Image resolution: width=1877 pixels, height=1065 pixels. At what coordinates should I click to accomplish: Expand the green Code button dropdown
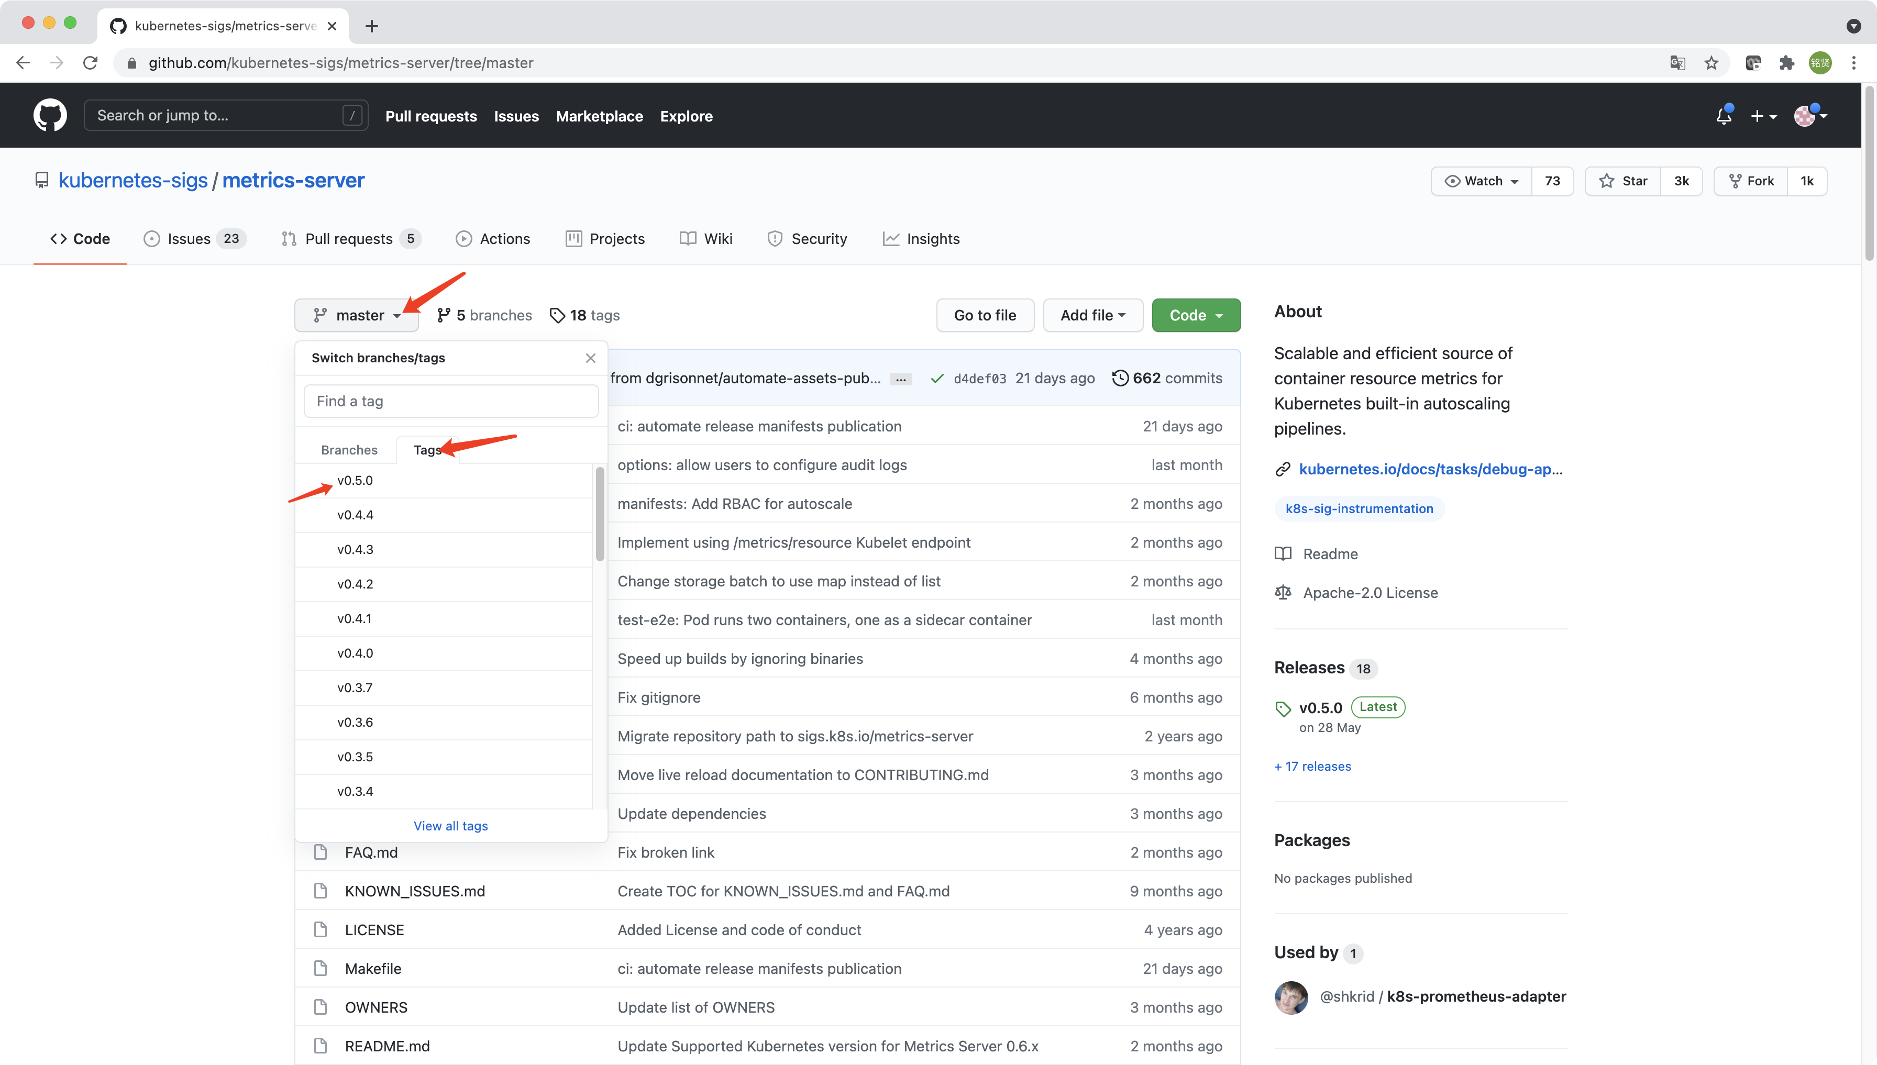1195,315
